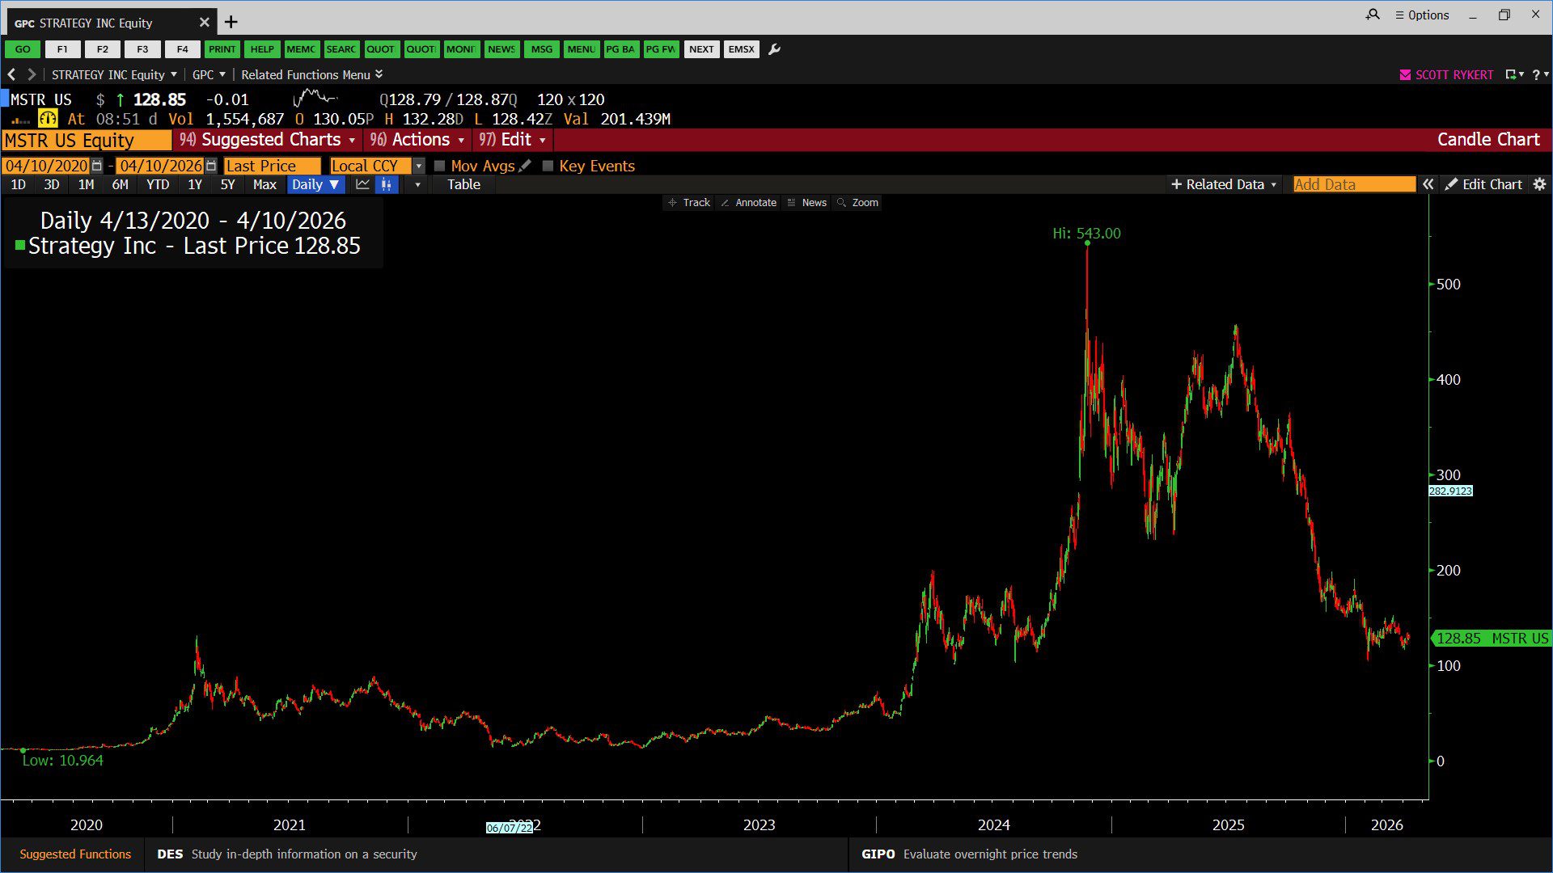Image resolution: width=1553 pixels, height=873 pixels.
Task: Open the pink message envelope icon
Action: [1405, 74]
